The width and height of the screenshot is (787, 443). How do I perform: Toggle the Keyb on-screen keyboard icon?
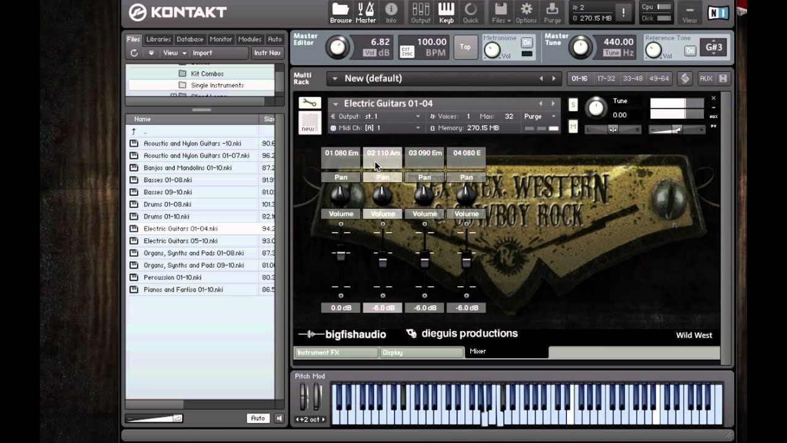coord(446,12)
